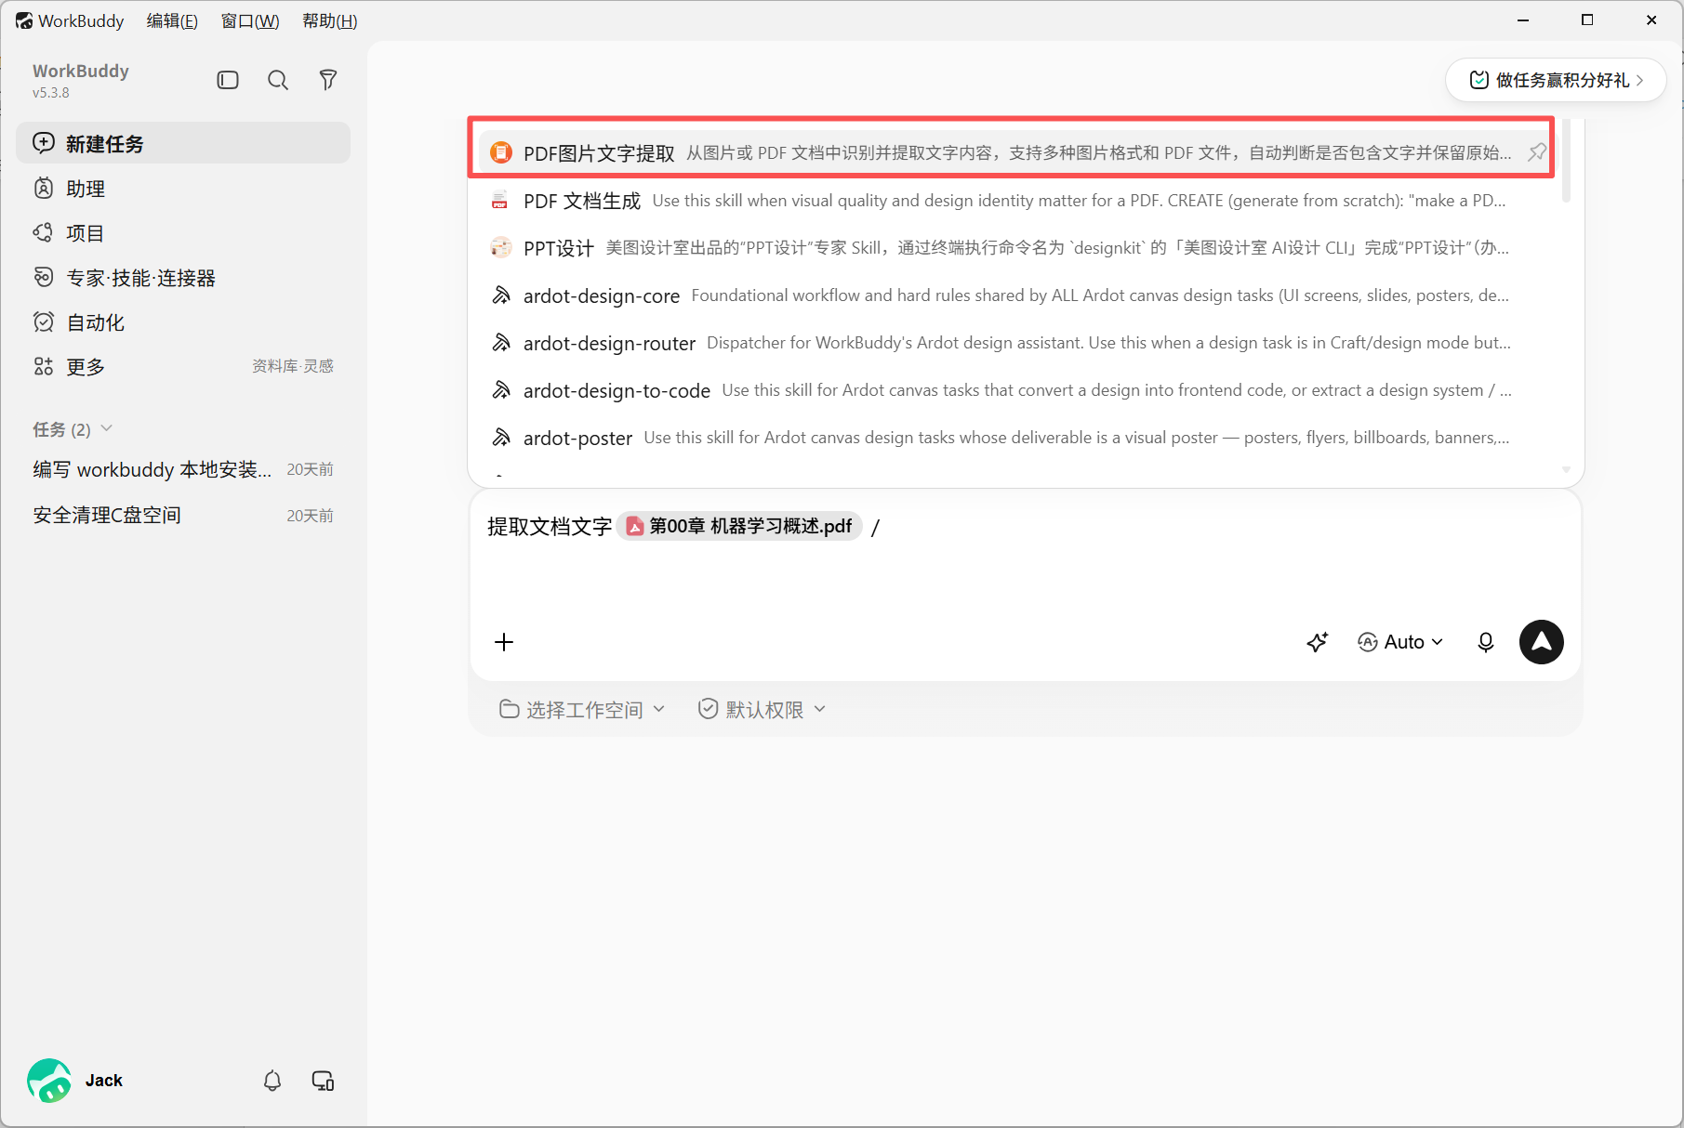1684x1128 pixels.
Task: Toggle the sidebar panel icon
Action: (228, 80)
